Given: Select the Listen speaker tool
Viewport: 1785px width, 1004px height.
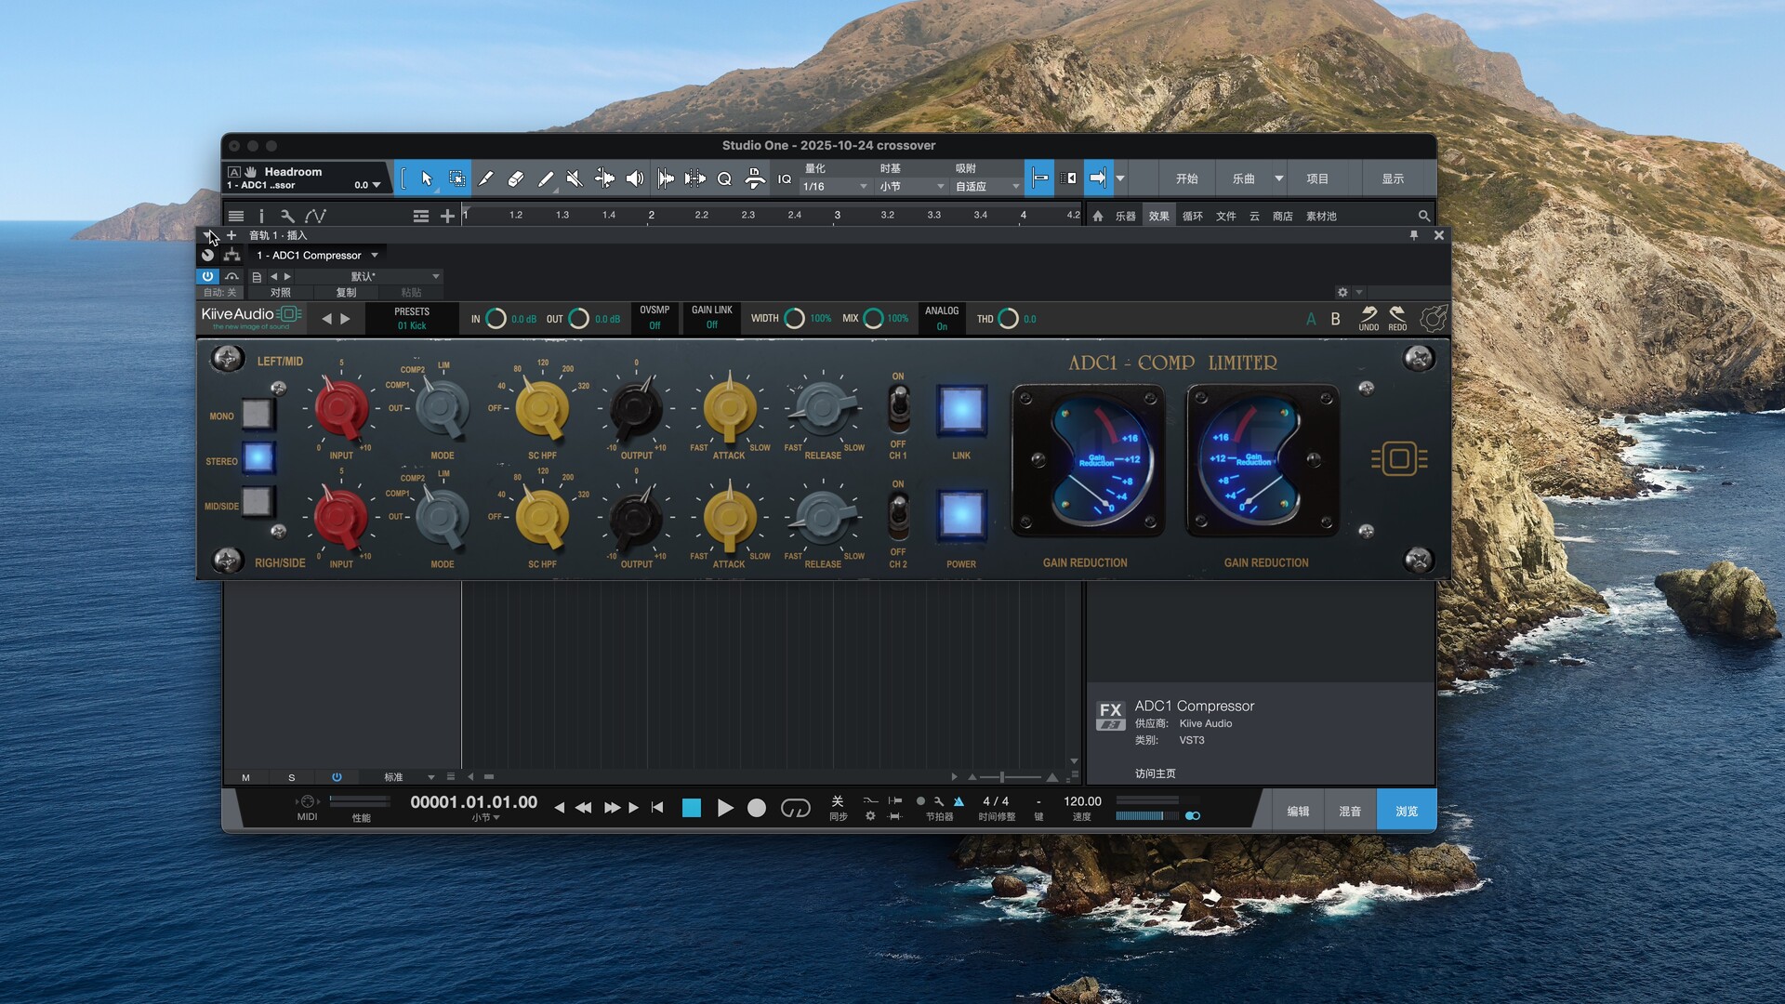Looking at the screenshot, I should click(635, 178).
